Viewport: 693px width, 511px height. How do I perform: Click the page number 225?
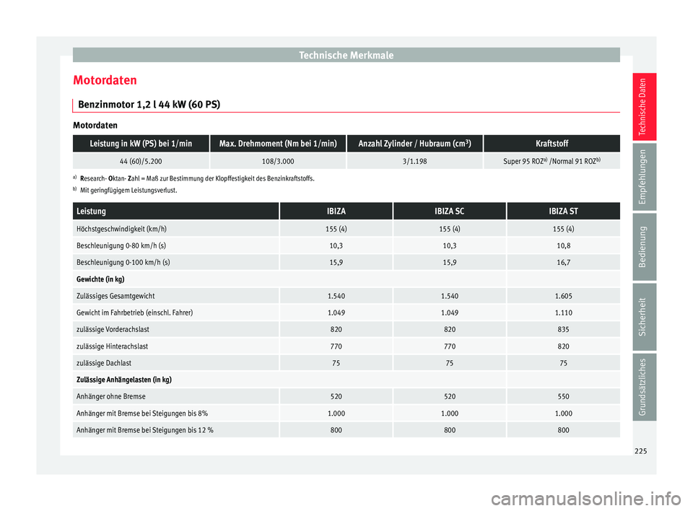point(640,451)
